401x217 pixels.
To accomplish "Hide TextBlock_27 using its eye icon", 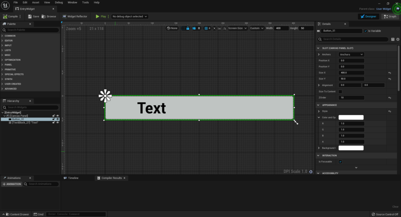I will (x=58, y=123).
